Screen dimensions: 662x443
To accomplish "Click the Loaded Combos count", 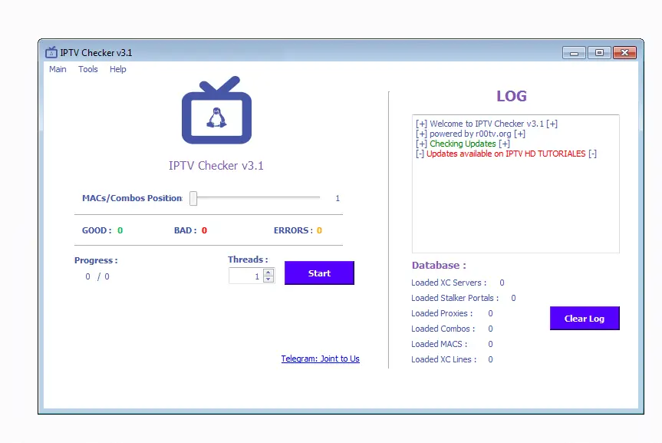I will point(489,329).
